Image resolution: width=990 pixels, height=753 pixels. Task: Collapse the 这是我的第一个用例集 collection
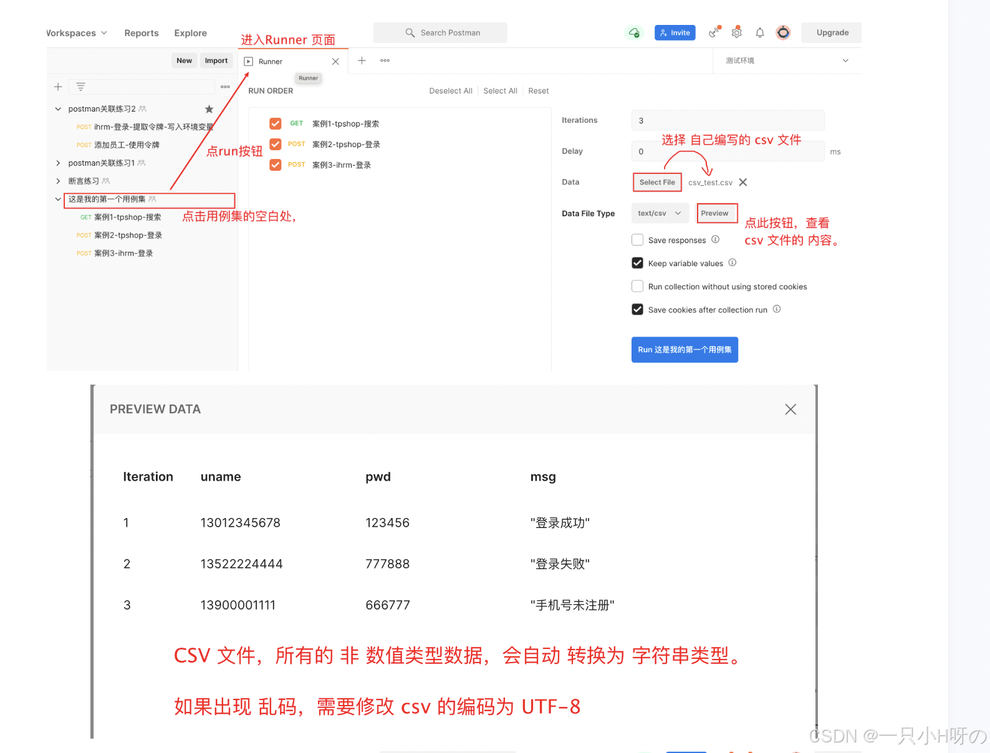(x=58, y=199)
